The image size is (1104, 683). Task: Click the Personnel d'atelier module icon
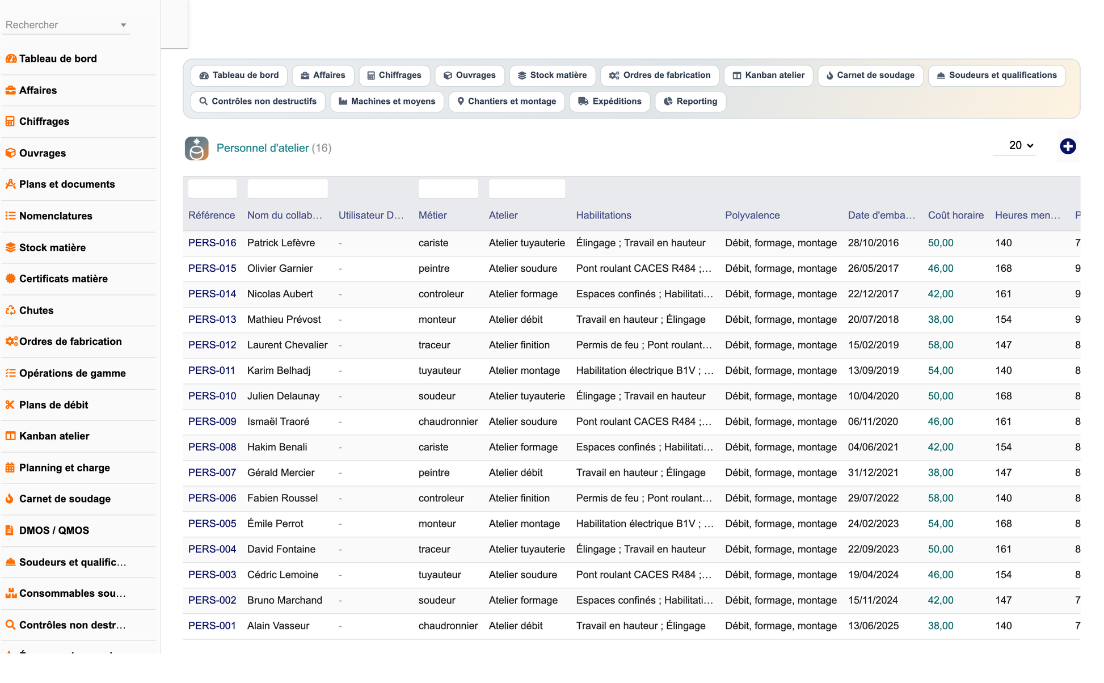click(196, 149)
